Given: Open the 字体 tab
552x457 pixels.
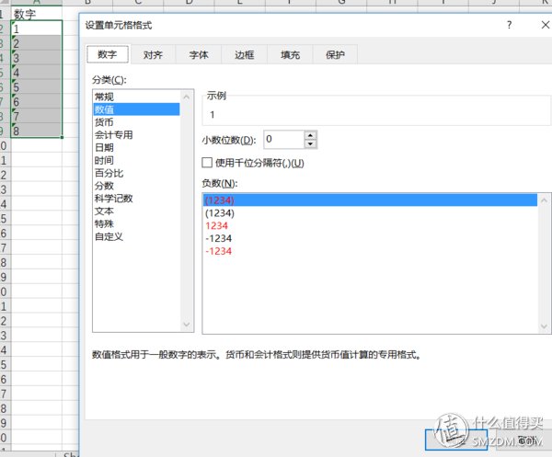Looking at the screenshot, I should (x=199, y=55).
